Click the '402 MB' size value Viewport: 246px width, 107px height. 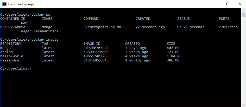point(173,48)
